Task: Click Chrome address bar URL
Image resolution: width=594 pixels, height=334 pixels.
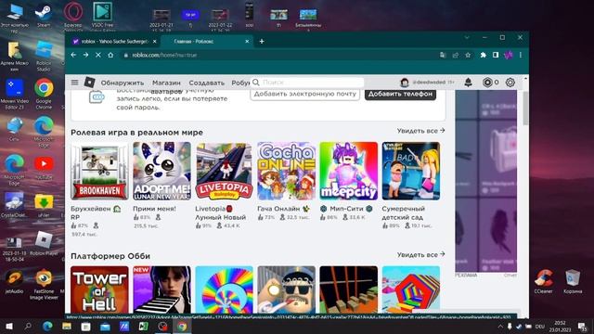Action: (164, 55)
